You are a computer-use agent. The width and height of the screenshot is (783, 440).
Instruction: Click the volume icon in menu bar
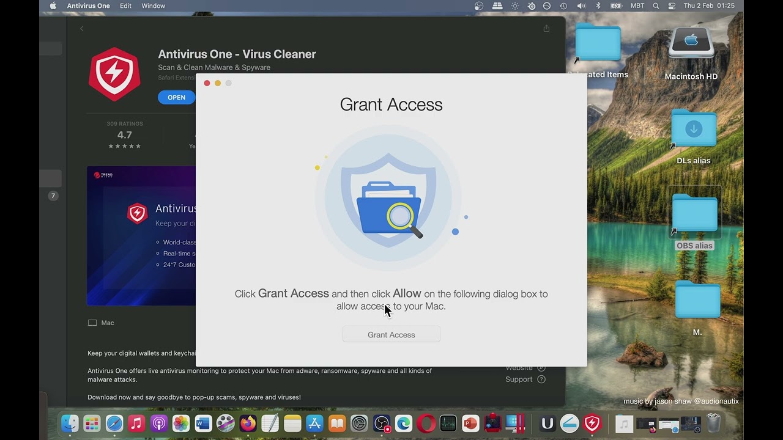[x=581, y=5]
